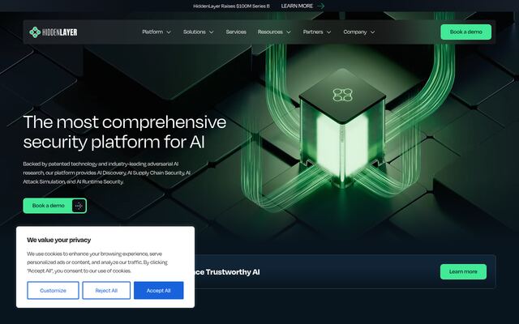Open the Company menu item
The height and width of the screenshot is (324, 519).
tap(355, 32)
